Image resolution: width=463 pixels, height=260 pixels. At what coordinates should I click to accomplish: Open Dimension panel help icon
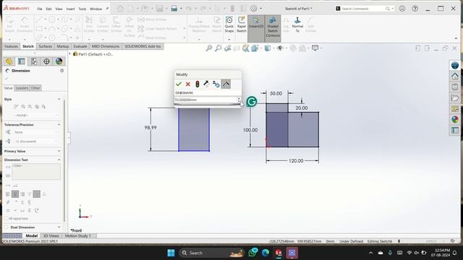(x=61, y=71)
